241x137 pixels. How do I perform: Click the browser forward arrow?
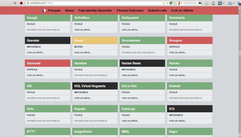tap(9, 3)
